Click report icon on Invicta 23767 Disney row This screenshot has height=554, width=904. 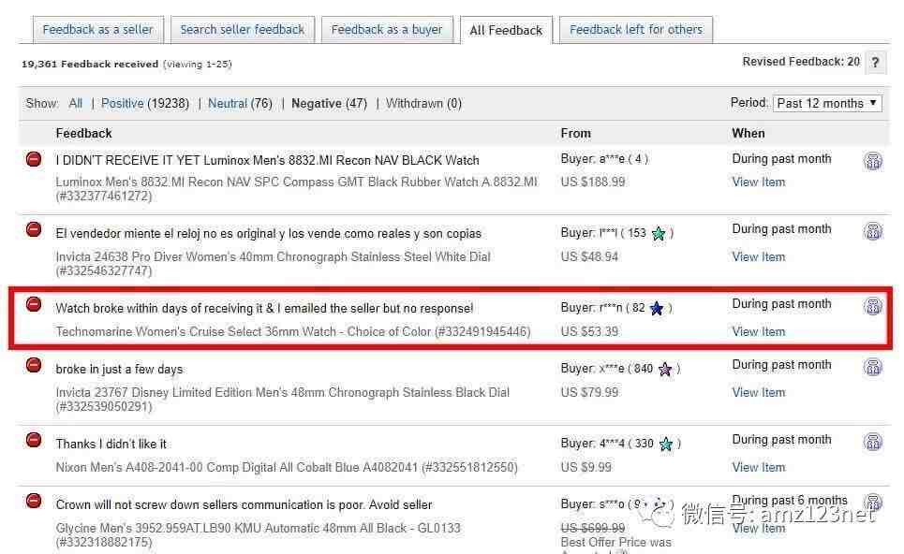(873, 368)
